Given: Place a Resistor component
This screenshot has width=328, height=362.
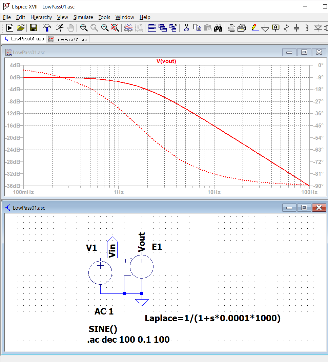Looking at the screenshot, I should click(286, 28).
